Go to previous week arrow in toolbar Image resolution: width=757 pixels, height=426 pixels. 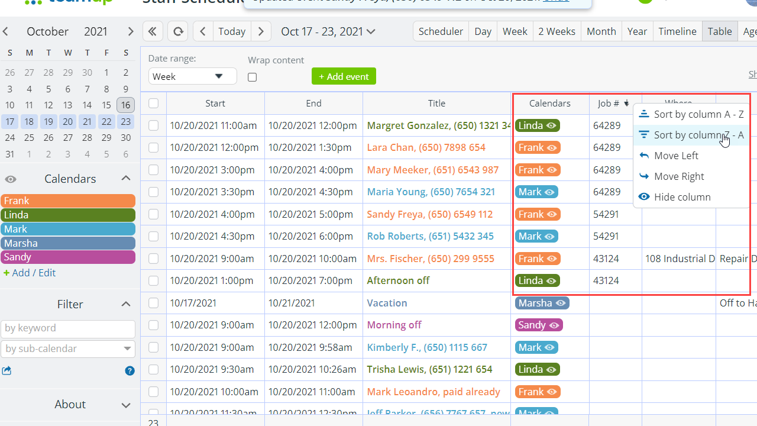point(203,31)
